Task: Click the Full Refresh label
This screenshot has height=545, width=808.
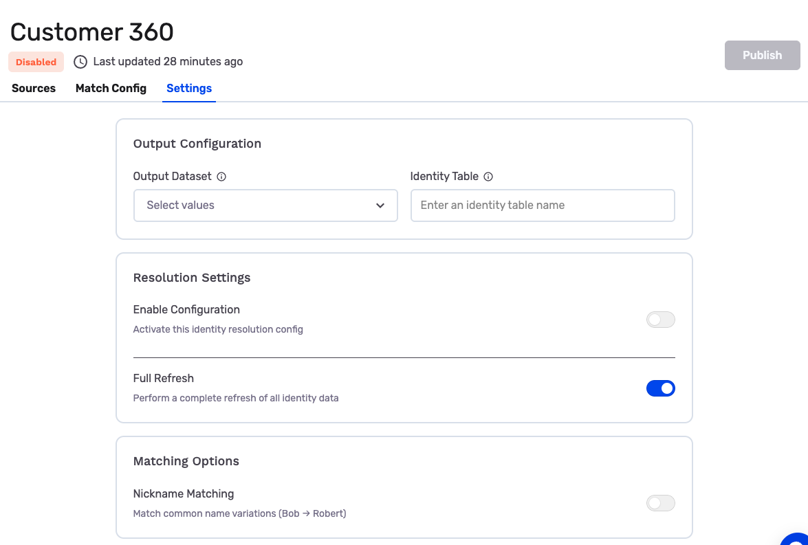Action: [164, 378]
